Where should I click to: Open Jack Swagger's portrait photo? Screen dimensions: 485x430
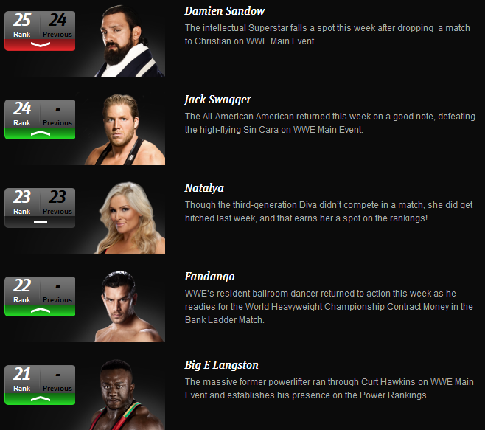pyautogui.click(x=125, y=129)
